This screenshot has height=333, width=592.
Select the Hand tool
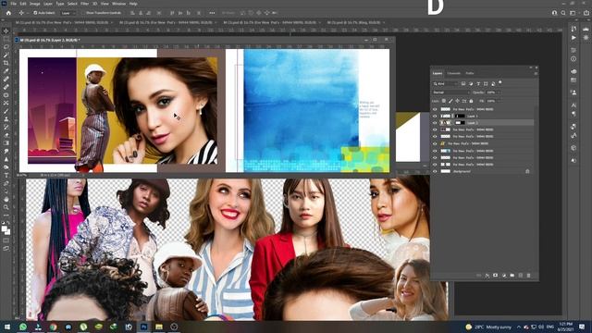click(6, 199)
